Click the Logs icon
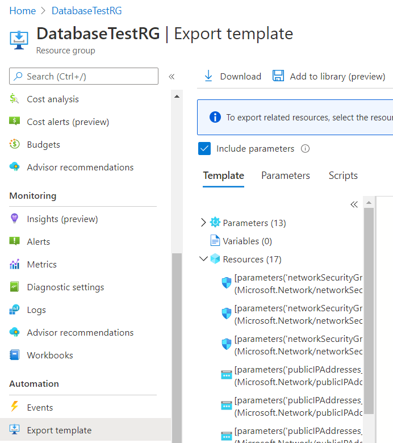Viewport: 393px width, 443px height. tap(14, 310)
